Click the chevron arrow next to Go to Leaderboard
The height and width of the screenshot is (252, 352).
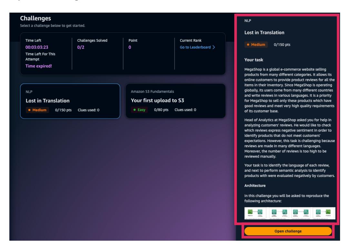pyautogui.click(x=213, y=47)
